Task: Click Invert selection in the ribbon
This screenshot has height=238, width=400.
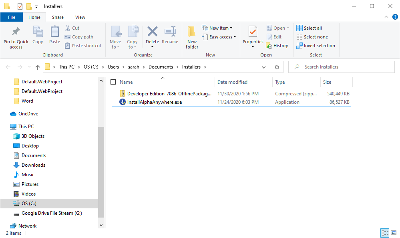Action: pyautogui.click(x=316, y=46)
